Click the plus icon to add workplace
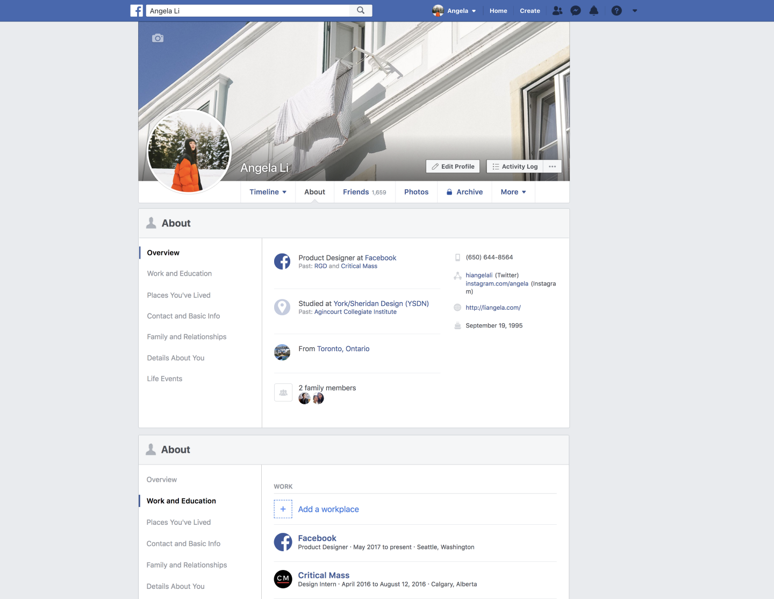Image resolution: width=774 pixels, height=599 pixels. (283, 509)
